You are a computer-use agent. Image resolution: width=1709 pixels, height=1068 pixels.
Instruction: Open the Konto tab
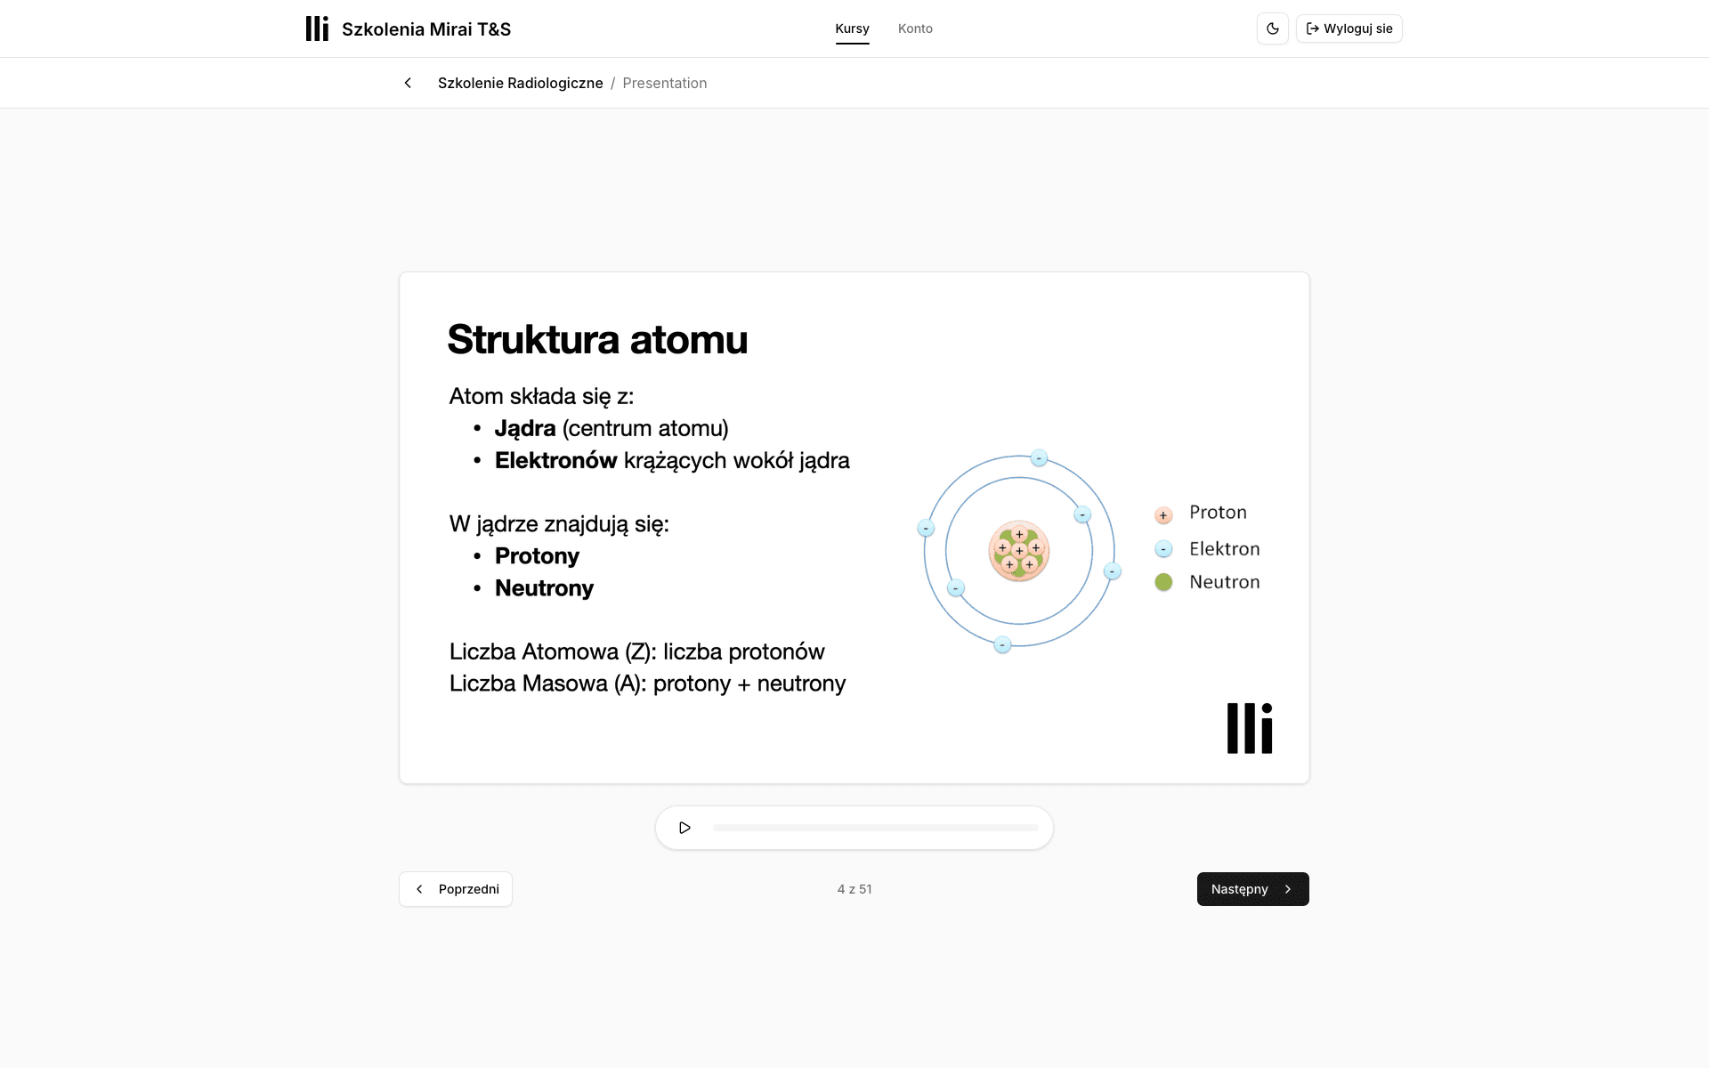(x=915, y=28)
